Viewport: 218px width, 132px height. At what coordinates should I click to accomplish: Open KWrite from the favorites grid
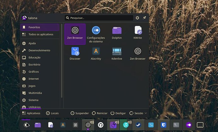138,33
